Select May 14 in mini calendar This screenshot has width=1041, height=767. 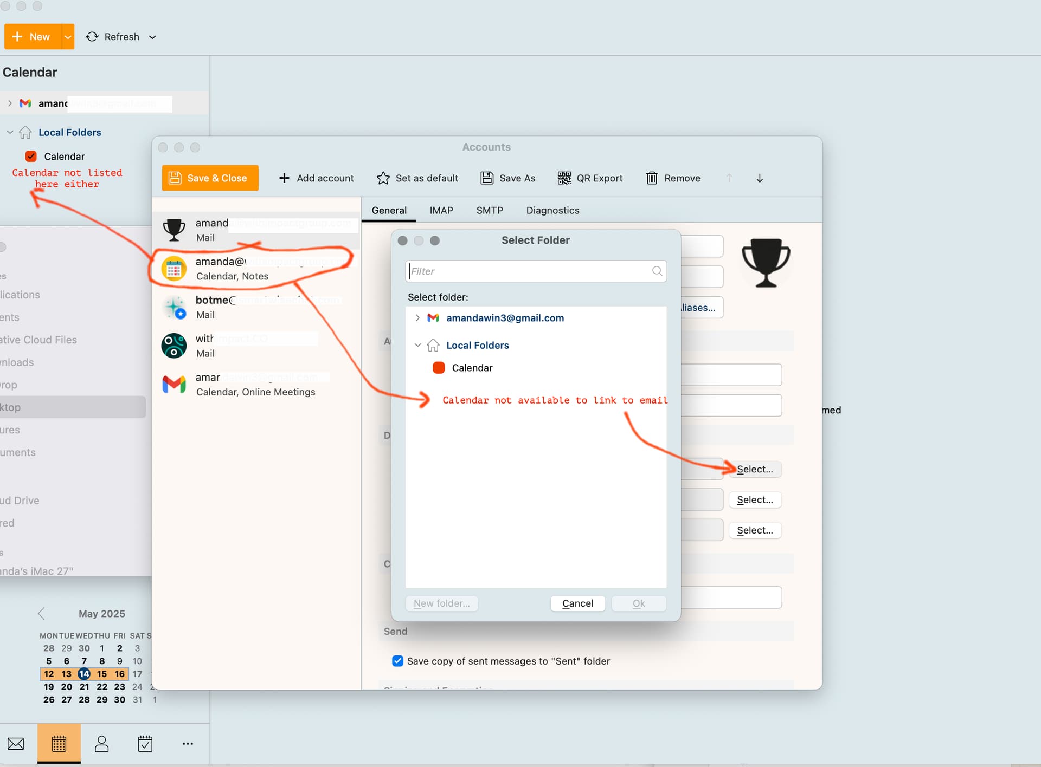(84, 674)
